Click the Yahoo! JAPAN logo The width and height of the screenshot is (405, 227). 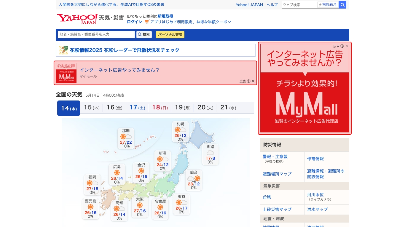tap(77, 19)
